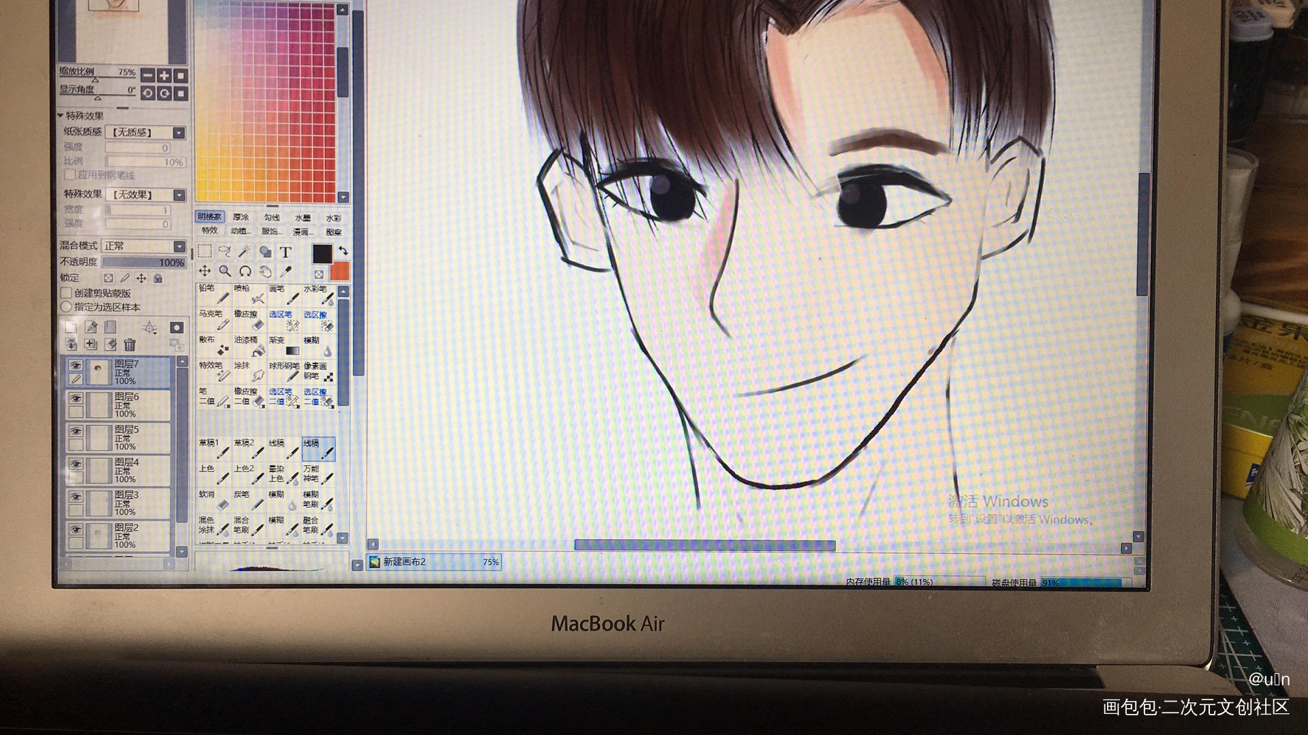
Task: Select the 油漆桶 paint bucket tool
Action: [x=249, y=346]
